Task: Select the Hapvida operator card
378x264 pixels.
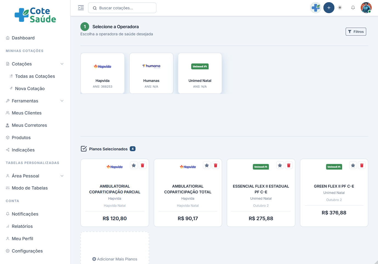Action: tap(103, 73)
